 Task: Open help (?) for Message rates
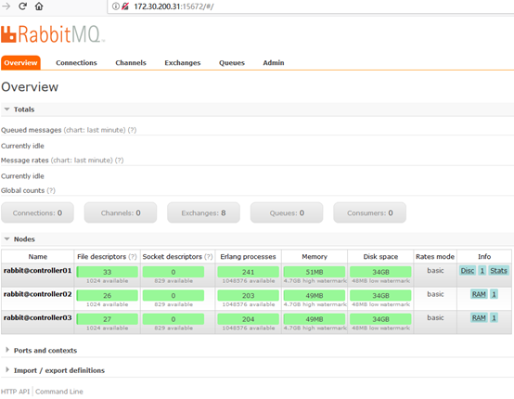[120, 161]
